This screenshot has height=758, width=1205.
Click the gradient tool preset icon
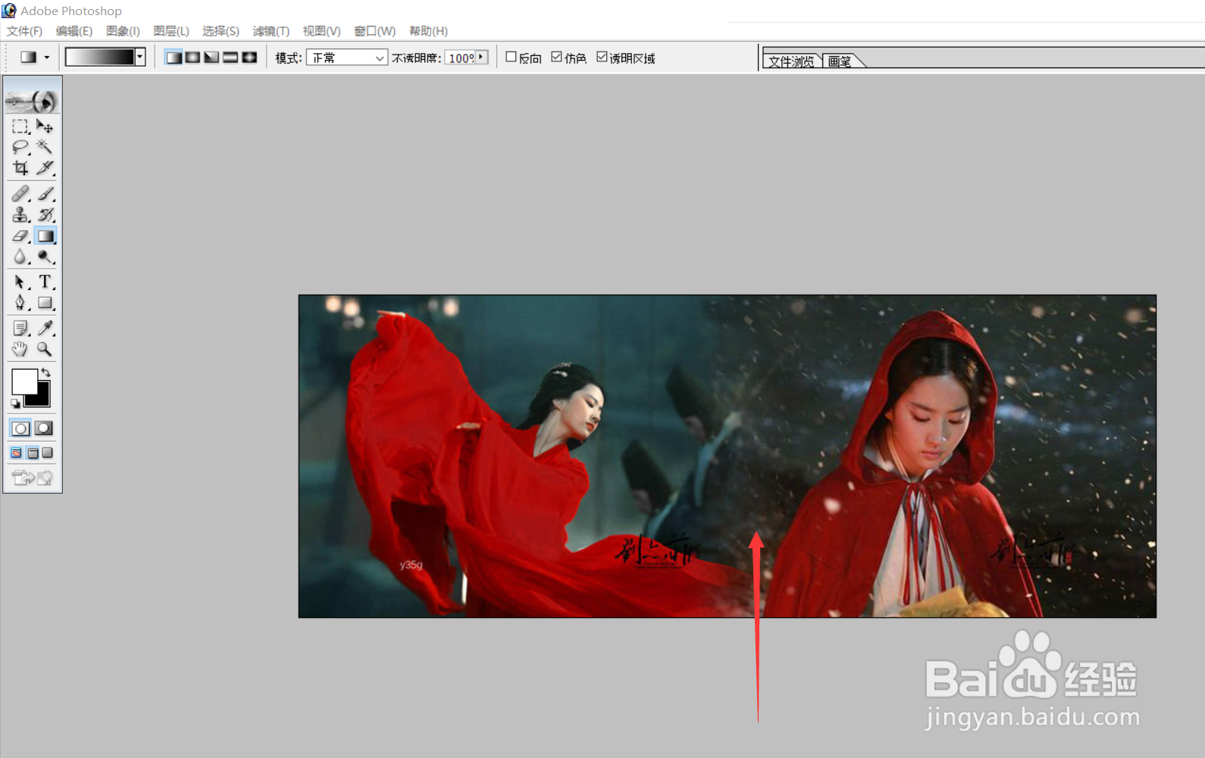pos(29,58)
